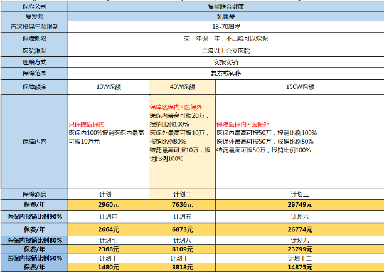Click the 计划六 cell
The height and width of the screenshot is (272, 384).
[300, 217]
